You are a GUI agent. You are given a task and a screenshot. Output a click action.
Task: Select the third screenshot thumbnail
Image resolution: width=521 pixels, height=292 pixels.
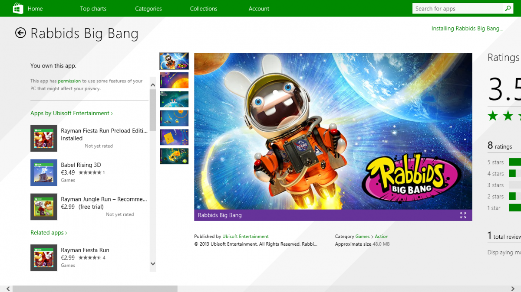(x=174, y=99)
